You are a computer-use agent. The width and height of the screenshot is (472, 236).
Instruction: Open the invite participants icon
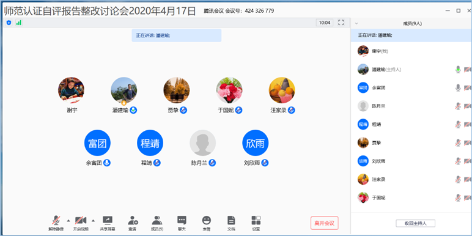(x=133, y=220)
